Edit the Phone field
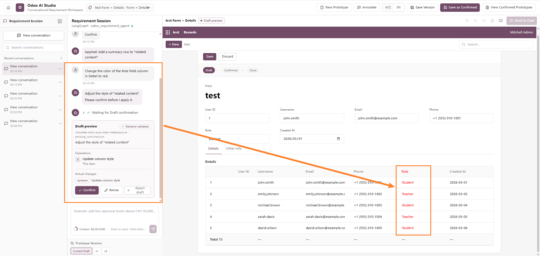This screenshot has width=540, height=256. coord(462,118)
